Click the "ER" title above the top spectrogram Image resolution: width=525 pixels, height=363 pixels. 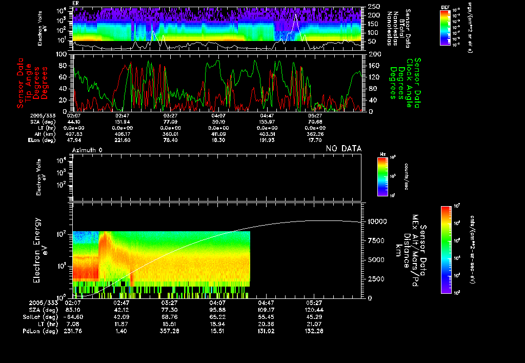[x=75, y=4]
